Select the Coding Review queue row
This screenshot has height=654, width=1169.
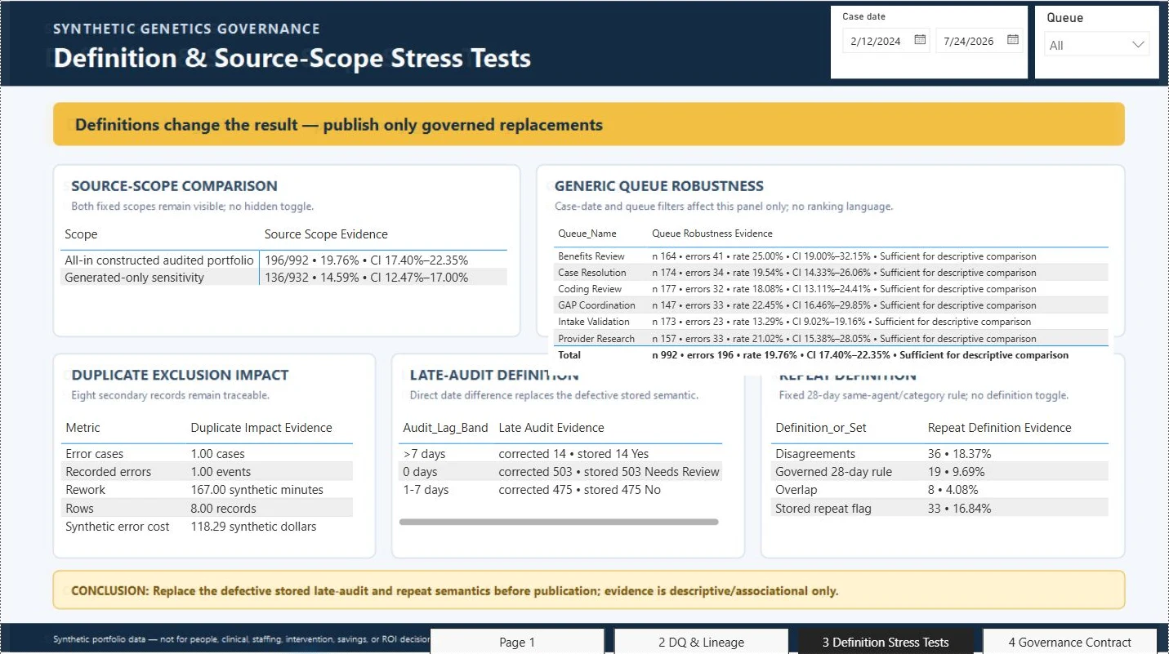pyautogui.click(x=832, y=289)
